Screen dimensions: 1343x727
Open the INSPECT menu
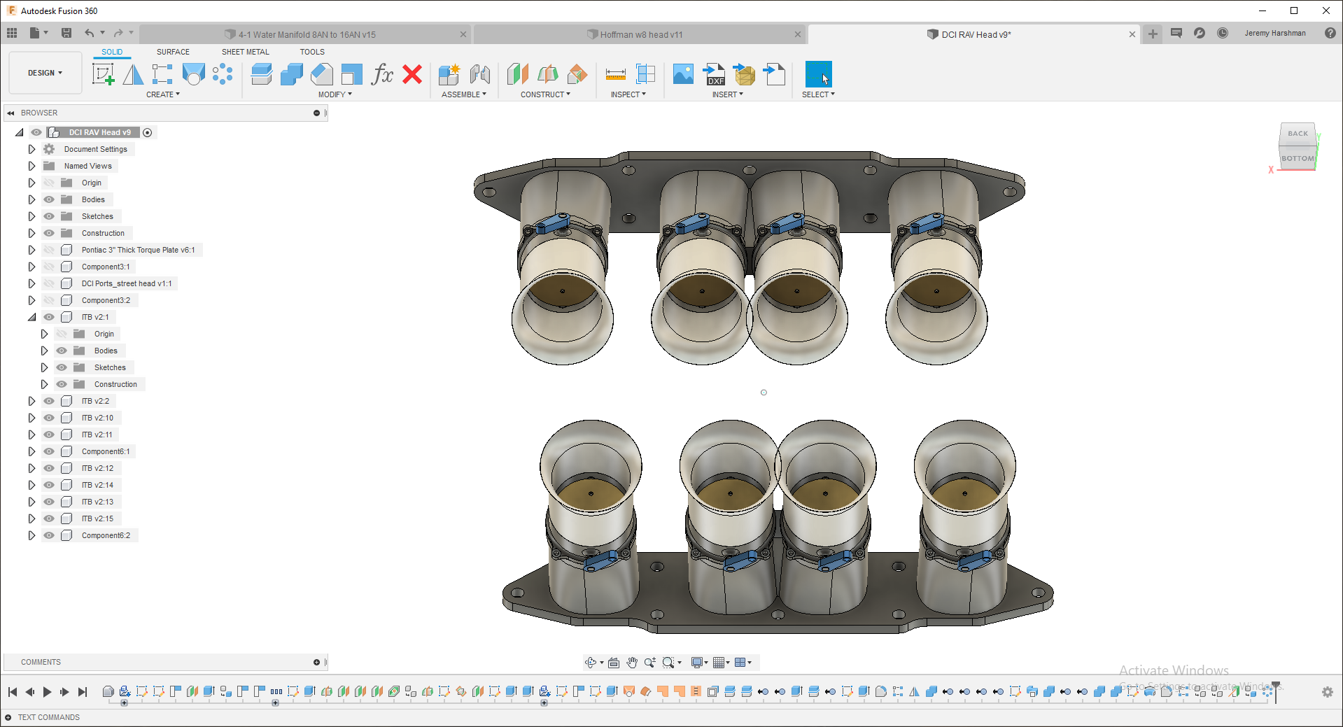[x=628, y=94]
